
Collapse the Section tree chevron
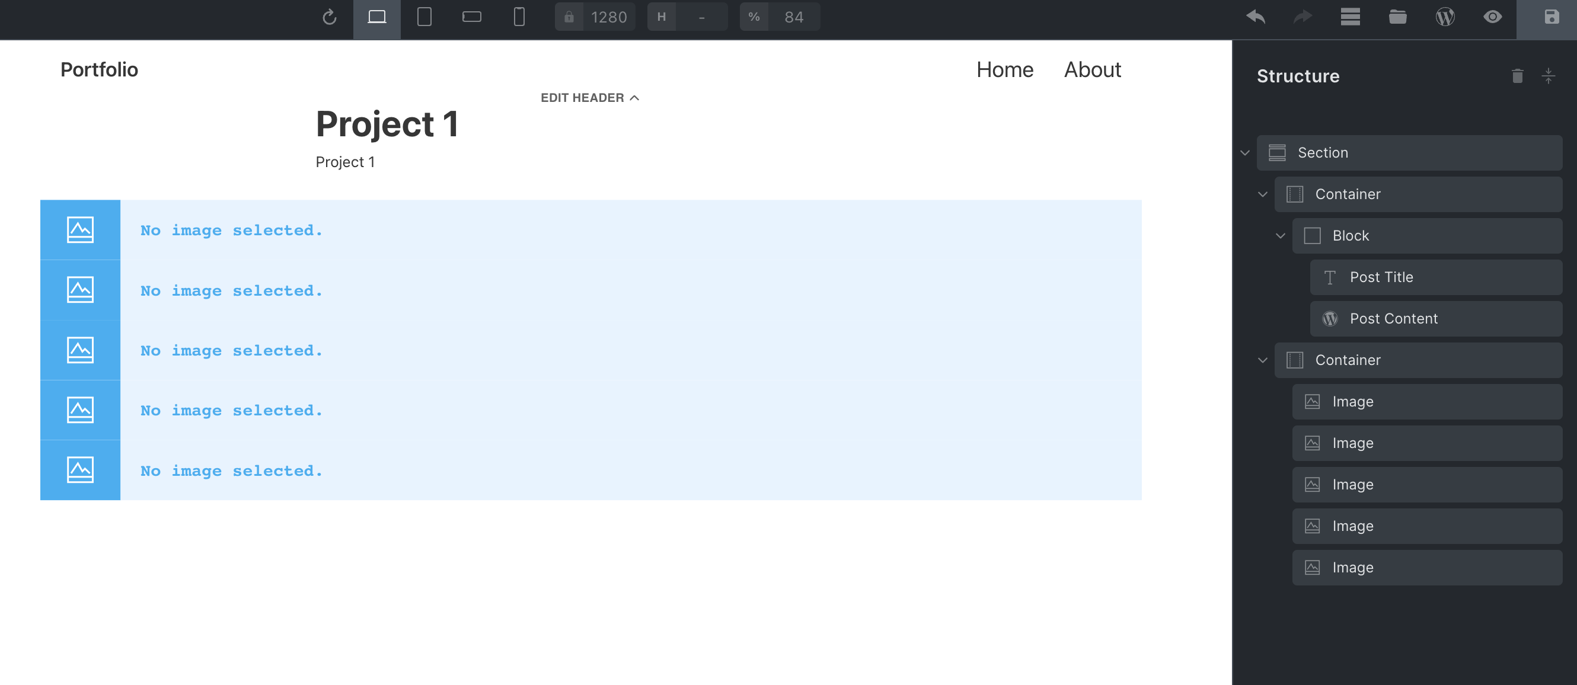point(1244,153)
